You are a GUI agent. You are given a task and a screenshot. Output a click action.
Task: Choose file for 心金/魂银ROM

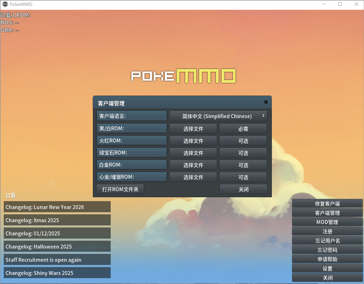(x=193, y=177)
